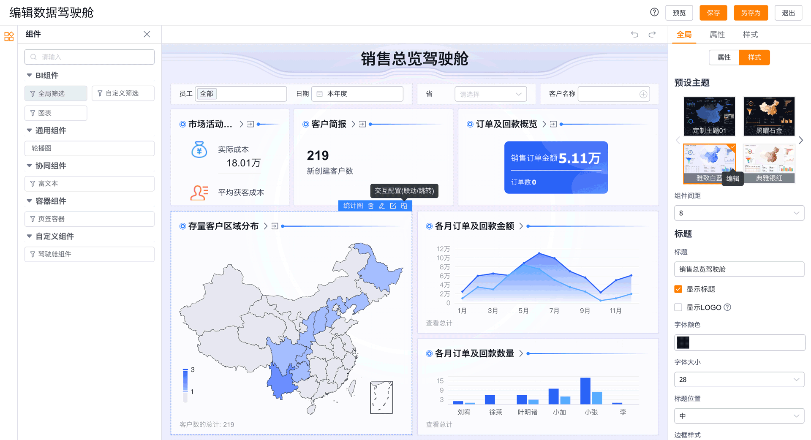The width and height of the screenshot is (811, 440).
Task: Click the 标题 text input field
Action: tap(739, 269)
